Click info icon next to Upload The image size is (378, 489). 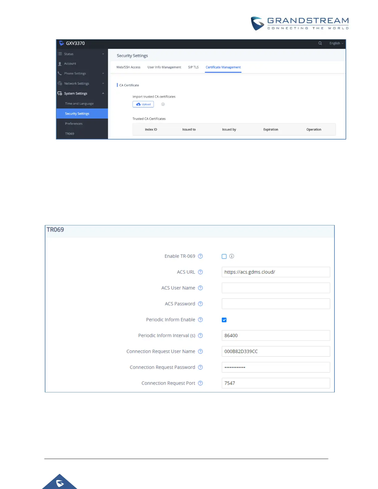click(x=163, y=104)
